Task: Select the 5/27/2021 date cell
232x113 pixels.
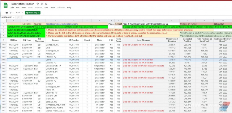Action: pos(27,24)
